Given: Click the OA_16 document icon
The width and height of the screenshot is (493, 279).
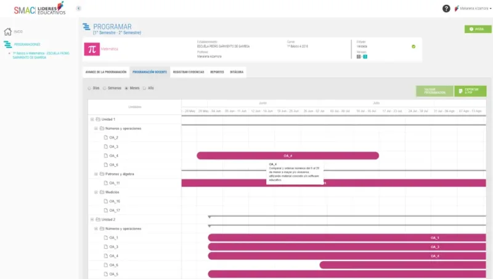Looking at the screenshot, I should click(x=106, y=201).
